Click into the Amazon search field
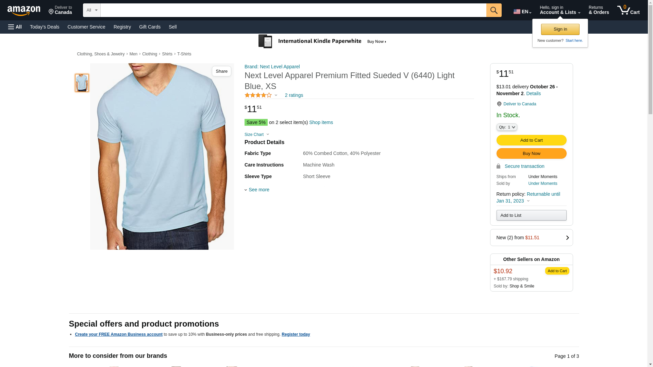 (x=293, y=10)
